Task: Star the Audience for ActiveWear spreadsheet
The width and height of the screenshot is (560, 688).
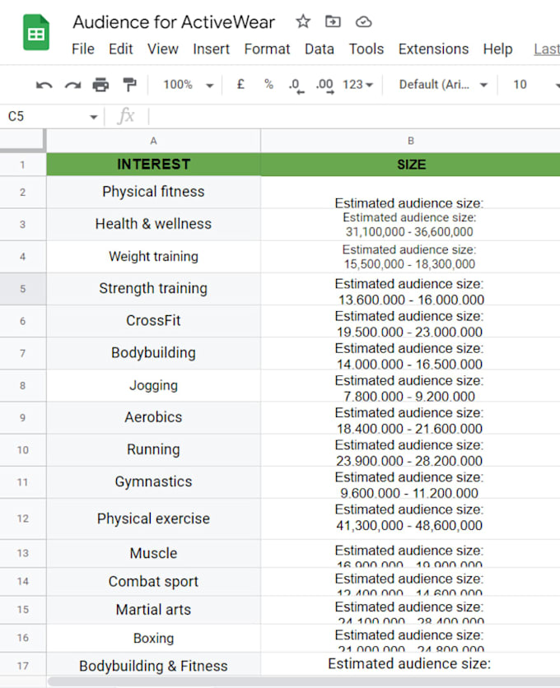Action: 302,22
